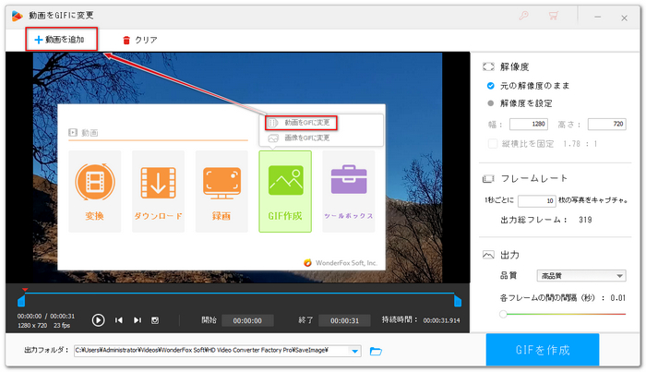This screenshot has width=646, height=372.
Task: Click the WonderFox app logo in title bar
Action: click(17, 16)
